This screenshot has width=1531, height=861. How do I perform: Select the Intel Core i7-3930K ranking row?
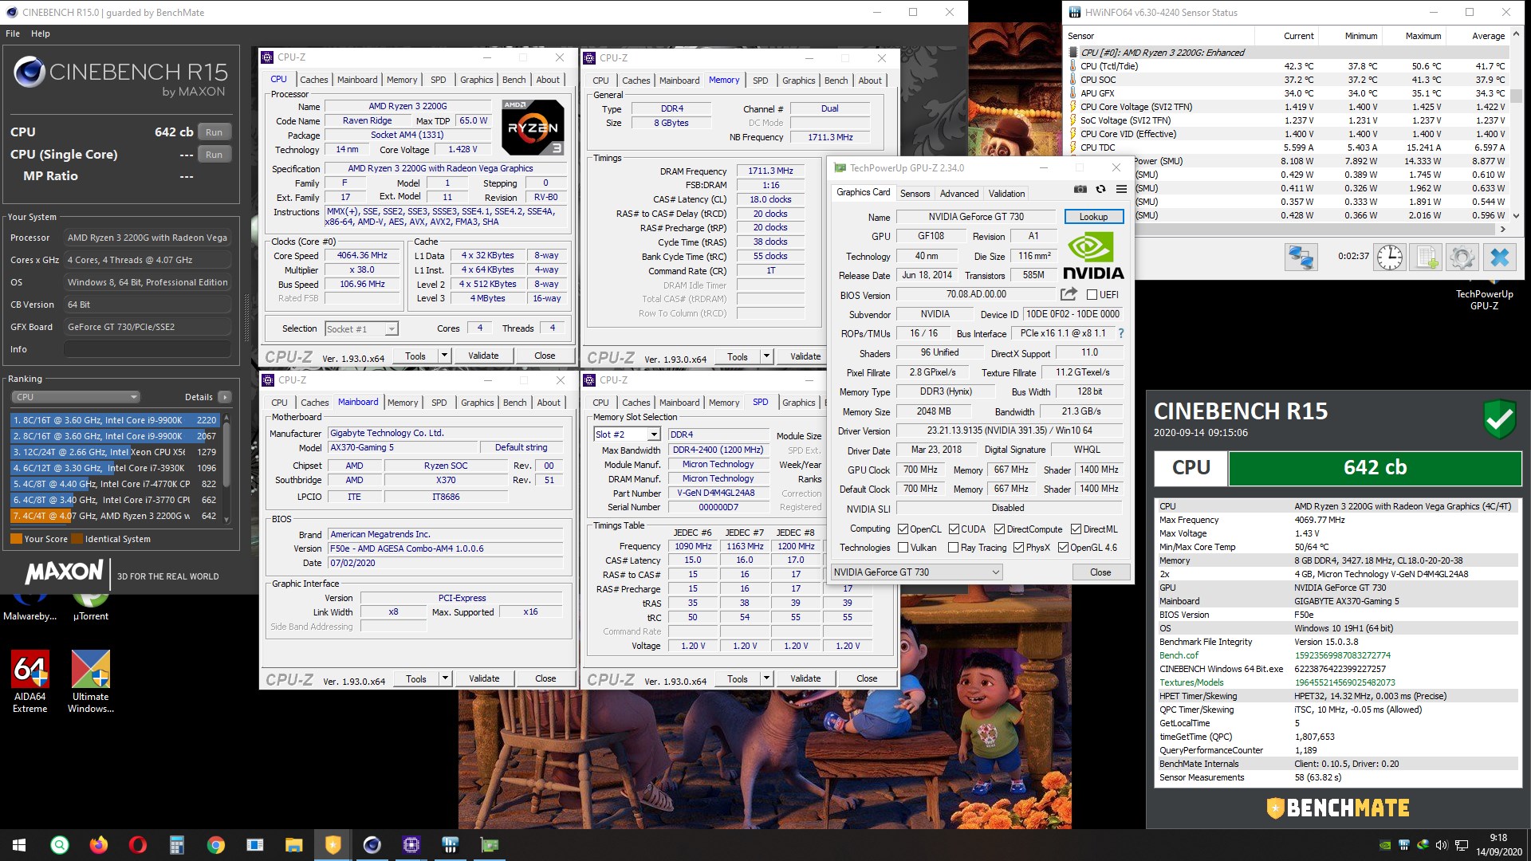coord(114,468)
